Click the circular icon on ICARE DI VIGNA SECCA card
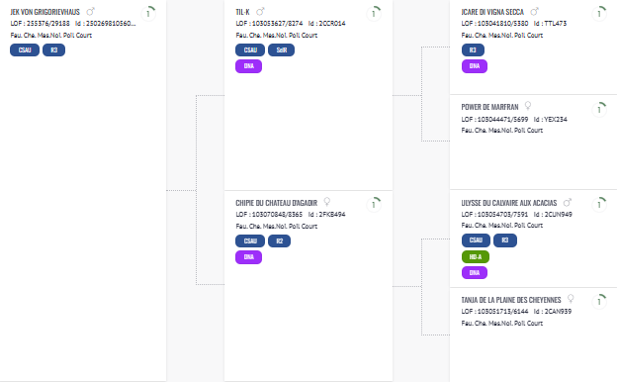The image size is (617, 382). (x=599, y=14)
